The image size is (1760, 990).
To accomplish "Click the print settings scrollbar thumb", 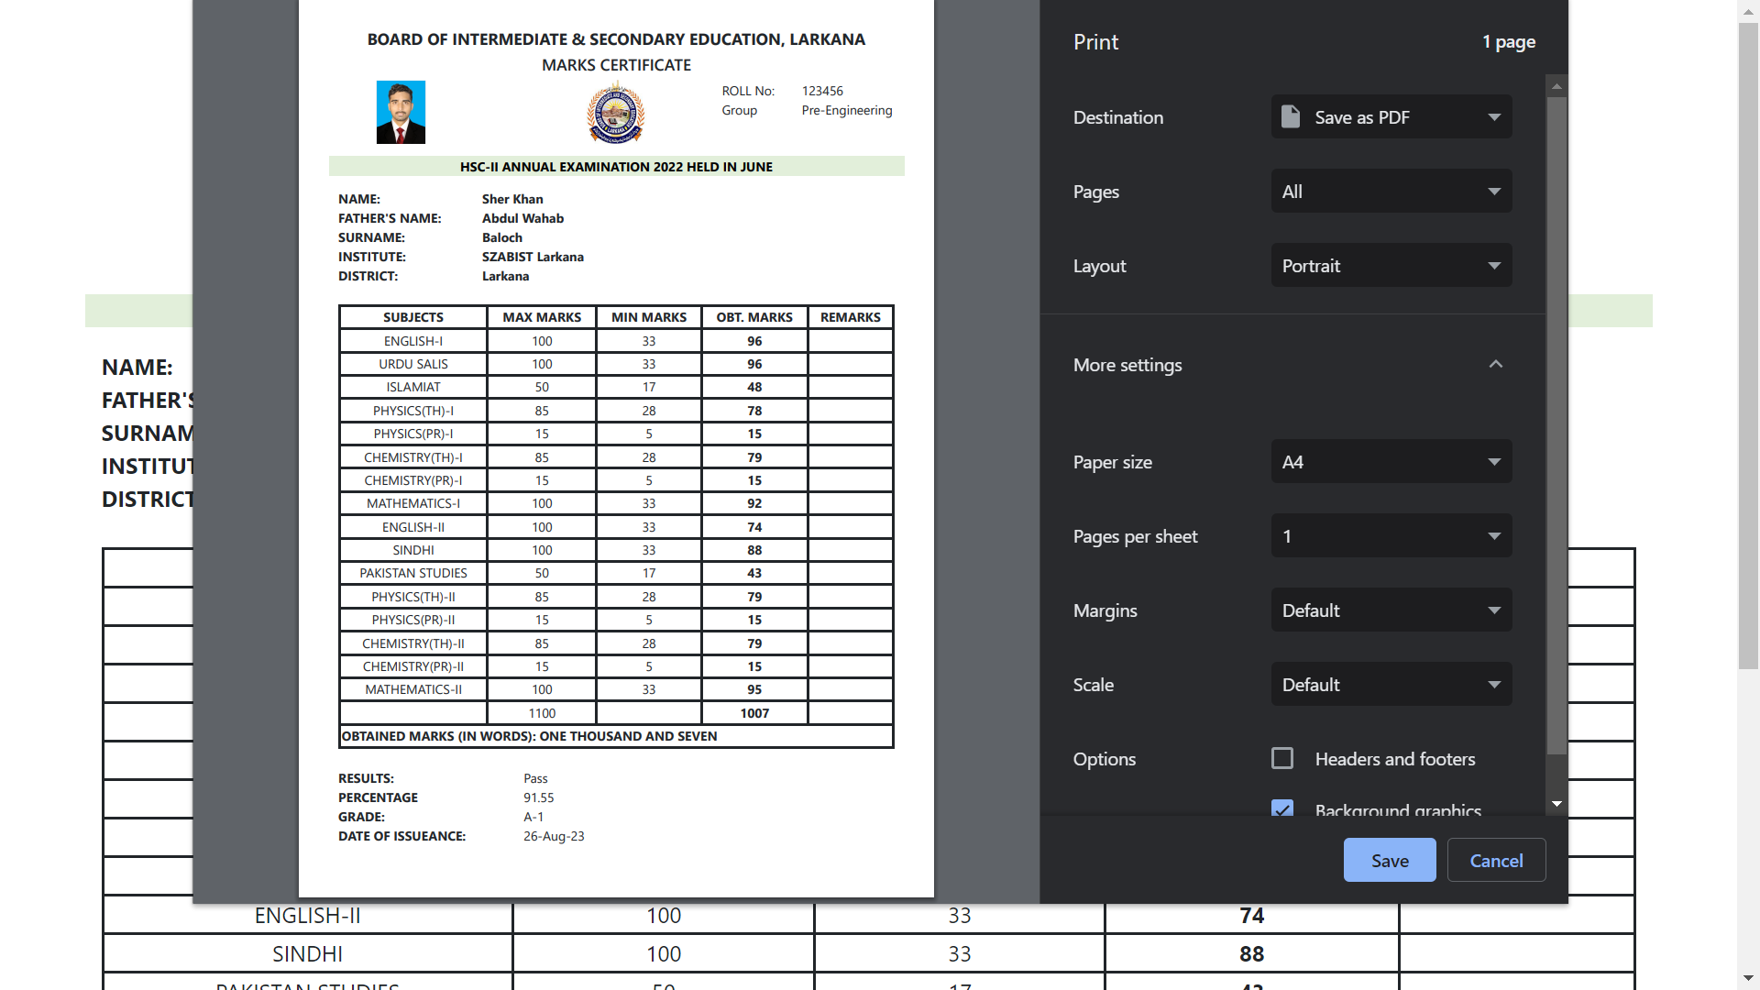I will click(1556, 422).
